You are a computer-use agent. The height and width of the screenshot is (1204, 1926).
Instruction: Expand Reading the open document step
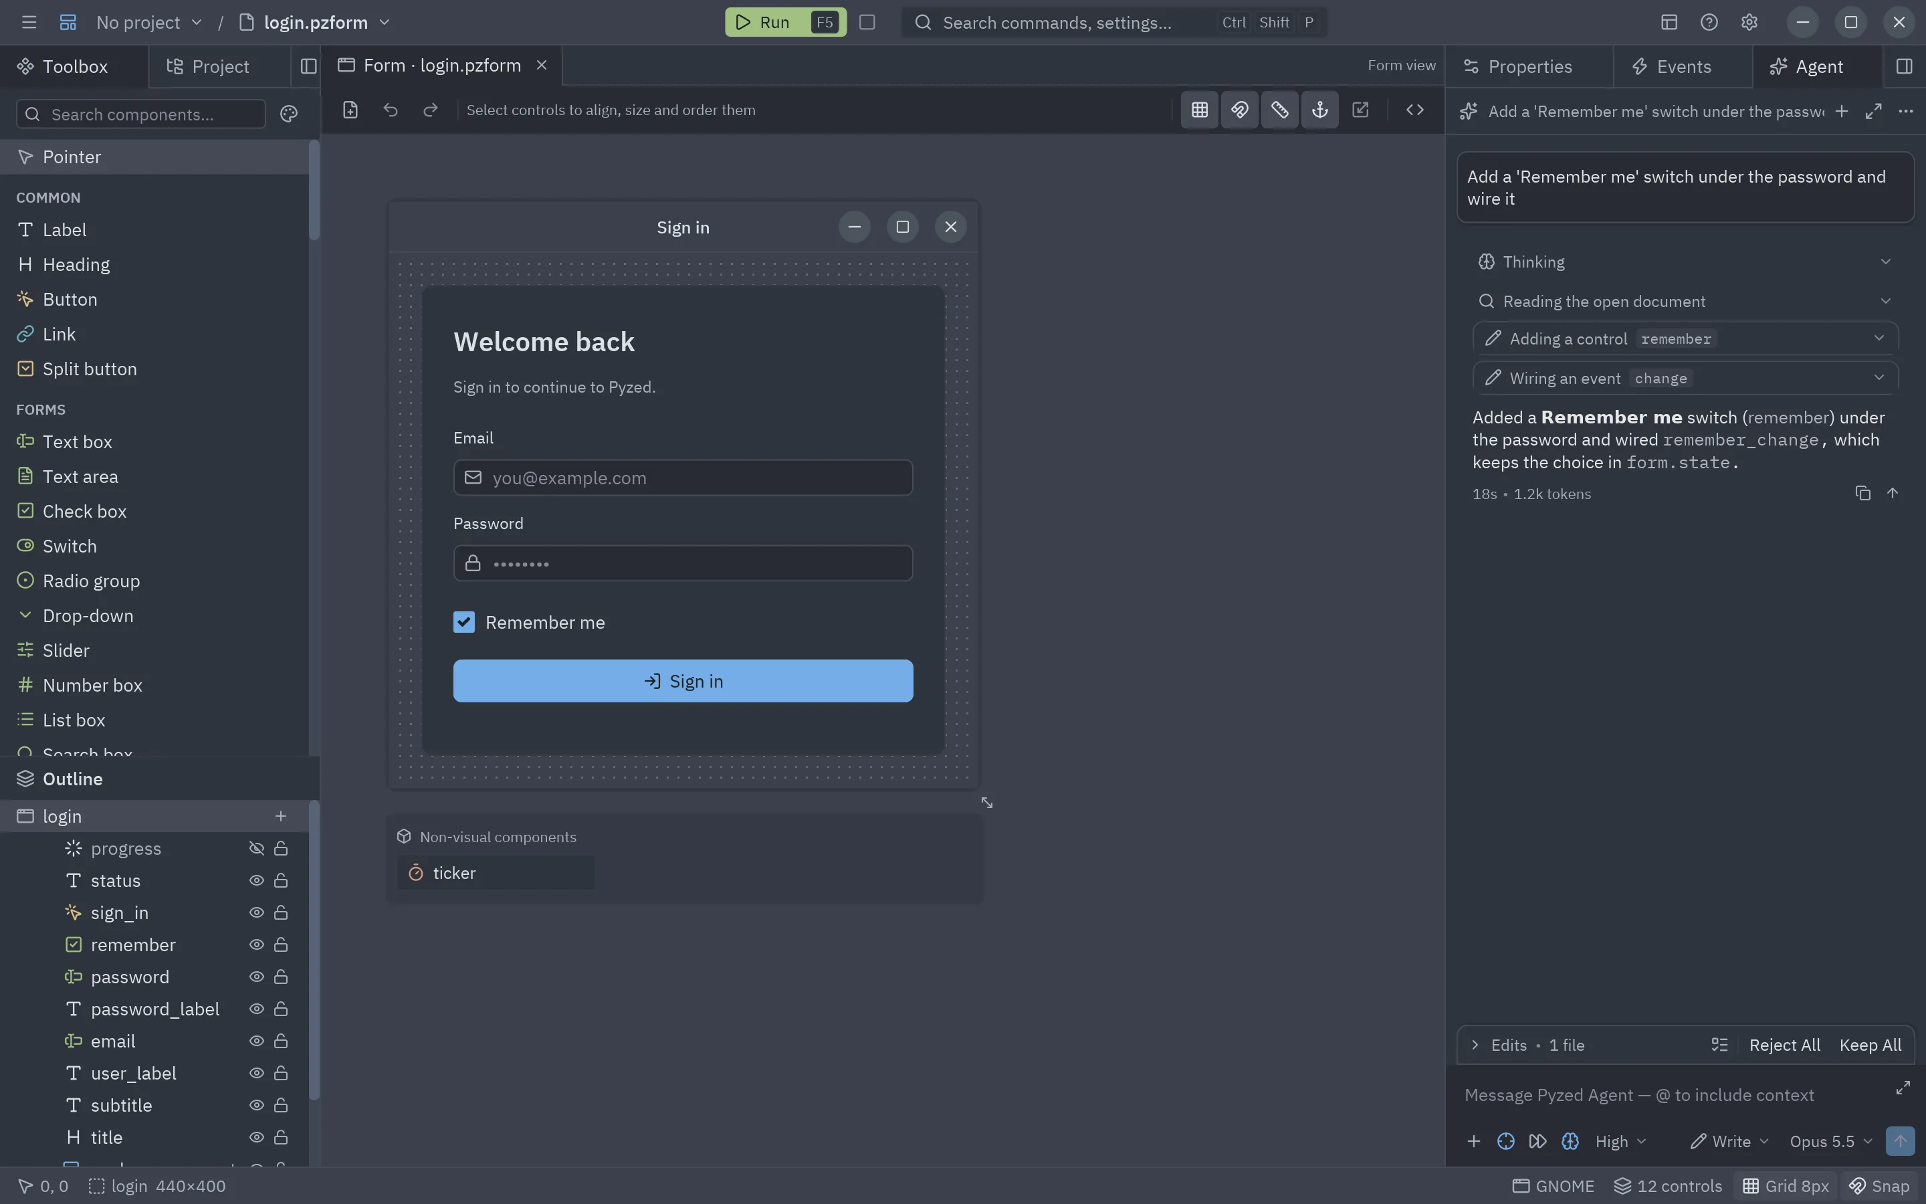pos(1685,301)
